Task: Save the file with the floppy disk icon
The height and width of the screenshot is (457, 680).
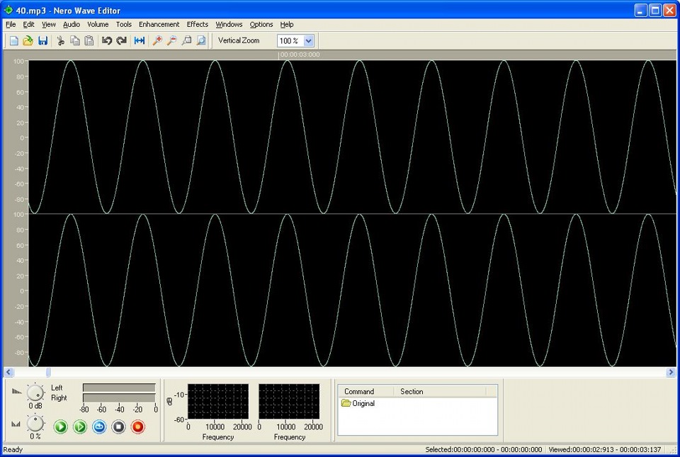Action: click(x=42, y=41)
